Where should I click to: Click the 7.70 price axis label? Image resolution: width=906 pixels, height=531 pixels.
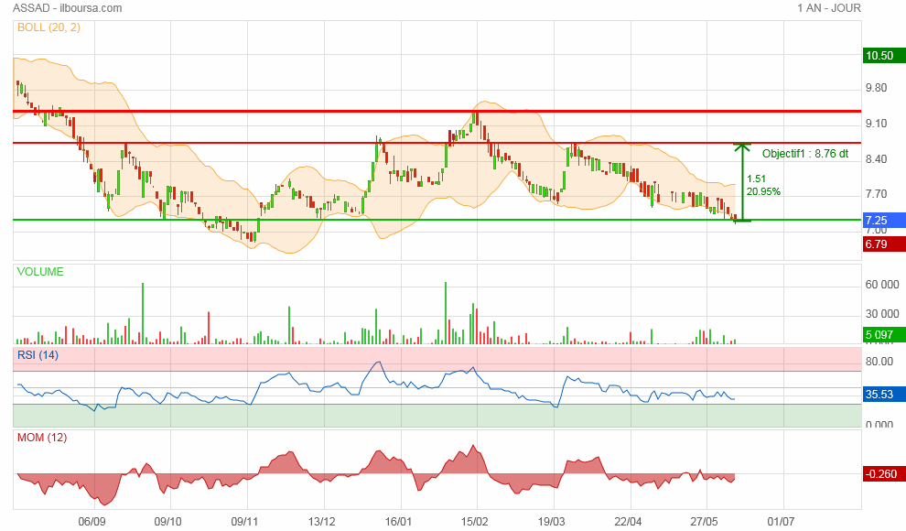tap(876, 194)
